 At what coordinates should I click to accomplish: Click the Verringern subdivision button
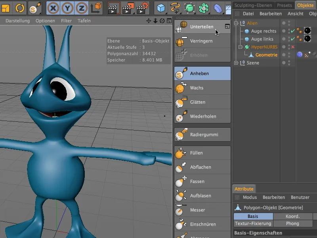[x=202, y=41]
